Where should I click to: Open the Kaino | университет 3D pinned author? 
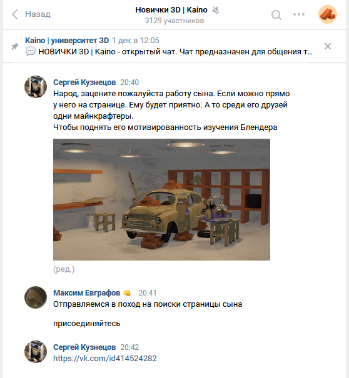(67, 40)
